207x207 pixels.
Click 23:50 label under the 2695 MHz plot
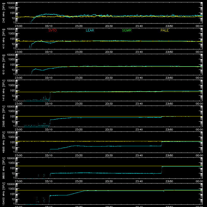point(169,130)
